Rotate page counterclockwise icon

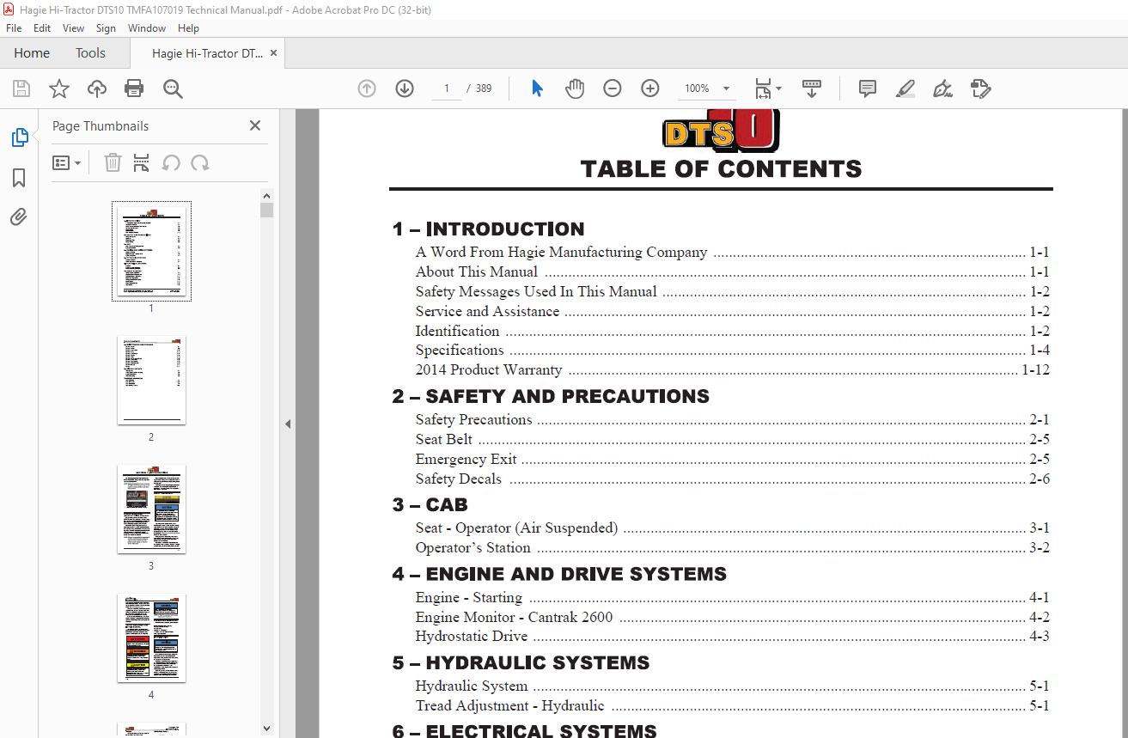click(x=171, y=162)
